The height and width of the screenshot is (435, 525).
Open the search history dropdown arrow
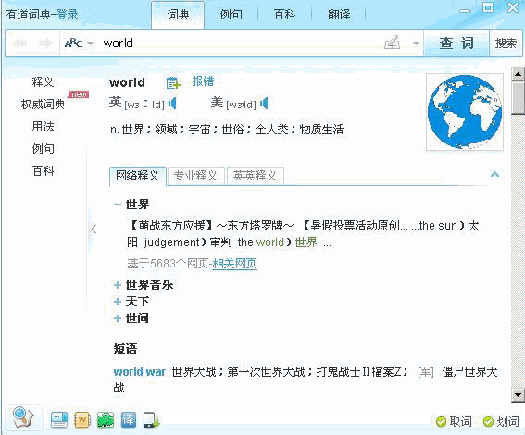tap(416, 43)
